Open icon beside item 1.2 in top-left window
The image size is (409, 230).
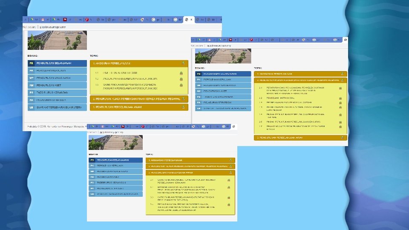[181, 79]
